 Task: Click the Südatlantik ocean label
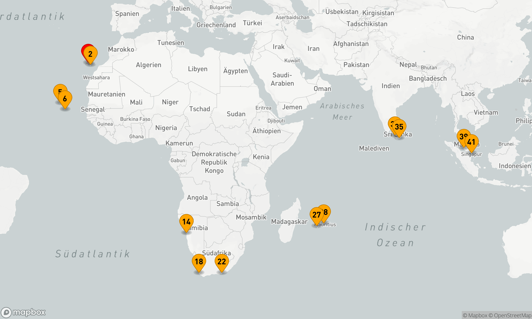coord(93,254)
